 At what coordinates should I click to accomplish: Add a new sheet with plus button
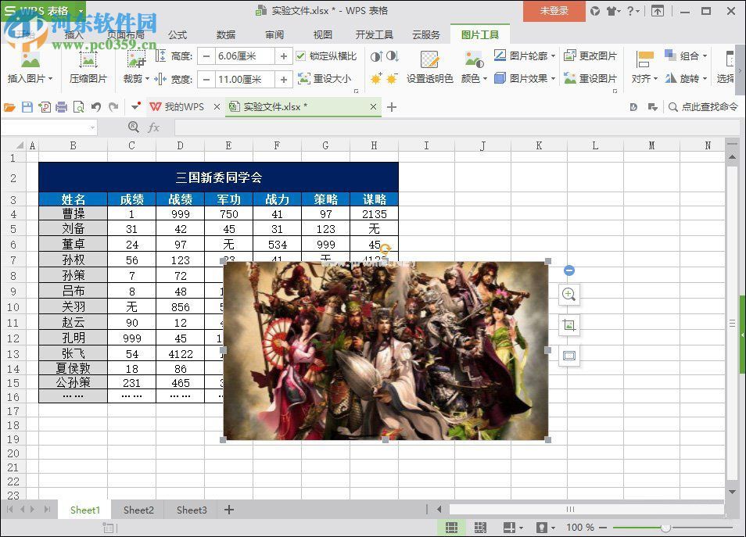click(x=229, y=510)
